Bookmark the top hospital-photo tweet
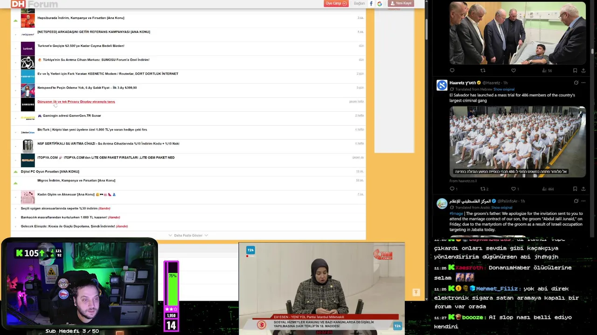 575,71
